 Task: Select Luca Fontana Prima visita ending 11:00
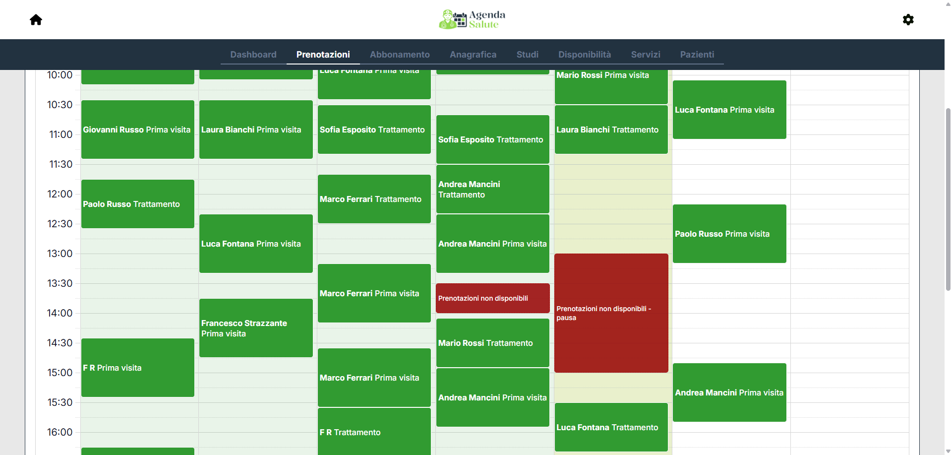click(x=729, y=110)
